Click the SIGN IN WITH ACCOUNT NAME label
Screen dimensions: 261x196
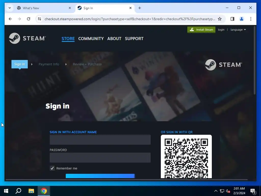pos(73,132)
